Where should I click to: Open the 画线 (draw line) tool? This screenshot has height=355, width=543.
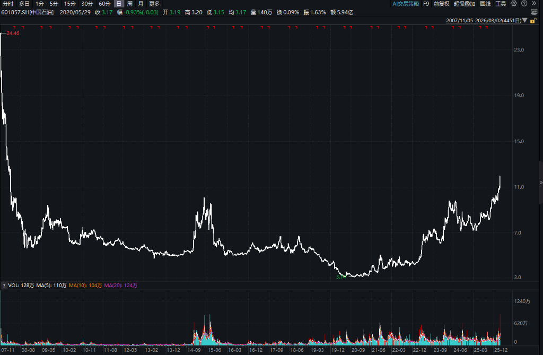pyautogui.click(x=485, y=4)
